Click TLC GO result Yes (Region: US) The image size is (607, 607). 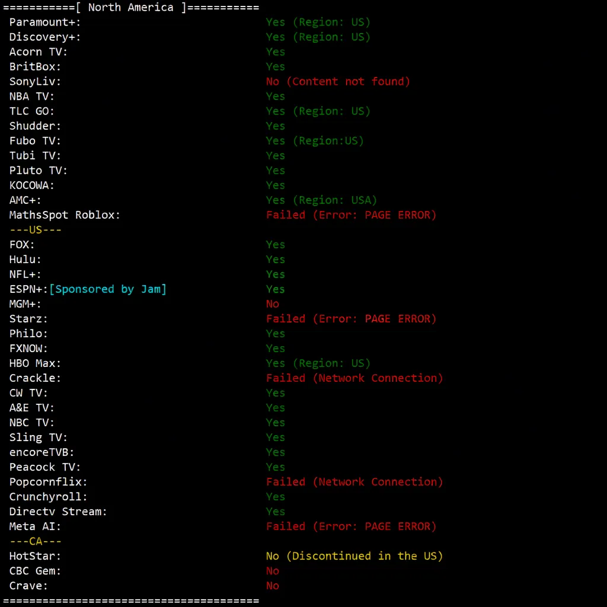318,111
